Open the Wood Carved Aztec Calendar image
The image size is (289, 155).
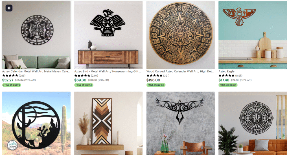180,35
